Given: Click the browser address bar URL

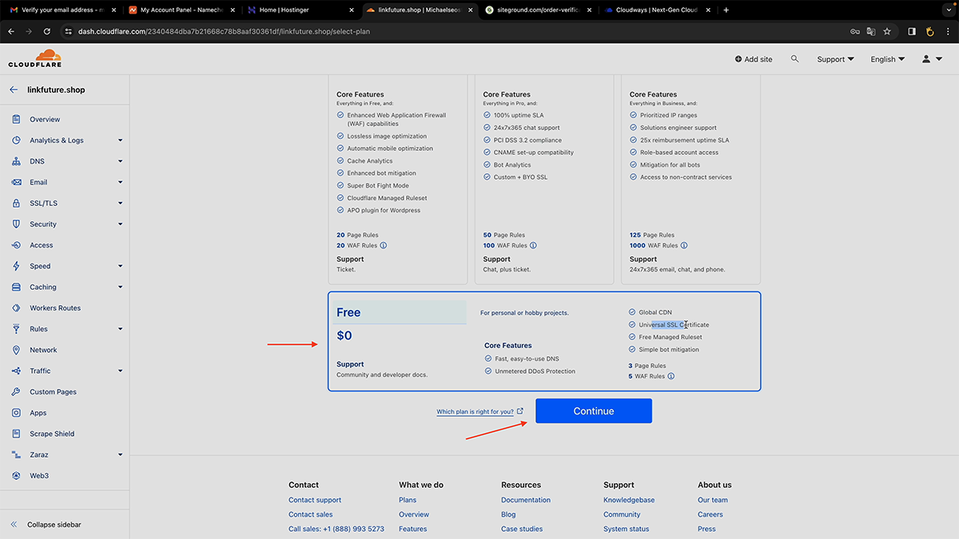Looking at the screenshot, I should tap(225, 31).
